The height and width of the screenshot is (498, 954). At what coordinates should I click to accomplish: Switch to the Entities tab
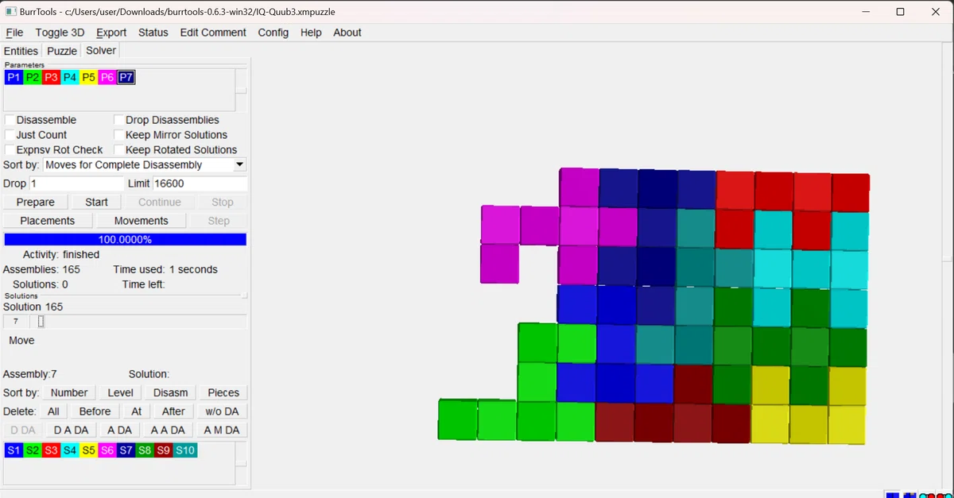[21, 51]
